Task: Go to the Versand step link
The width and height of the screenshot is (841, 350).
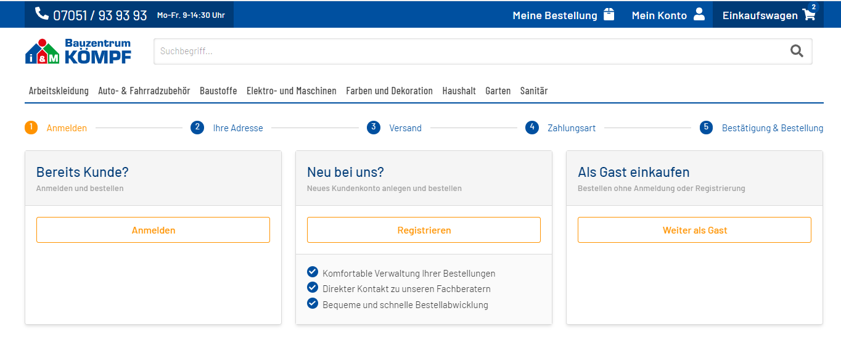Action: point(405,128)
